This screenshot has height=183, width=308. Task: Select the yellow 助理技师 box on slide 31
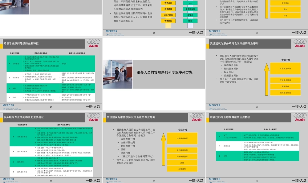(x=182, y=169)
